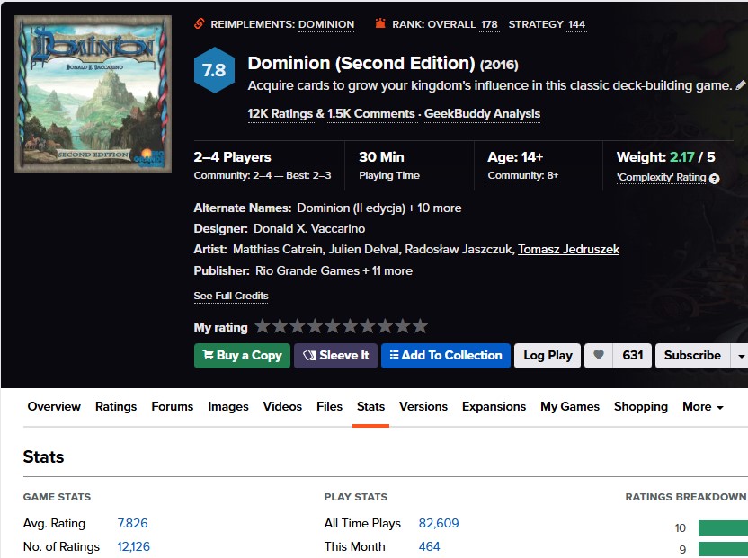Open the Forums tab
The width and height of the screenshot is (748, 558).
tap(173, 407)
